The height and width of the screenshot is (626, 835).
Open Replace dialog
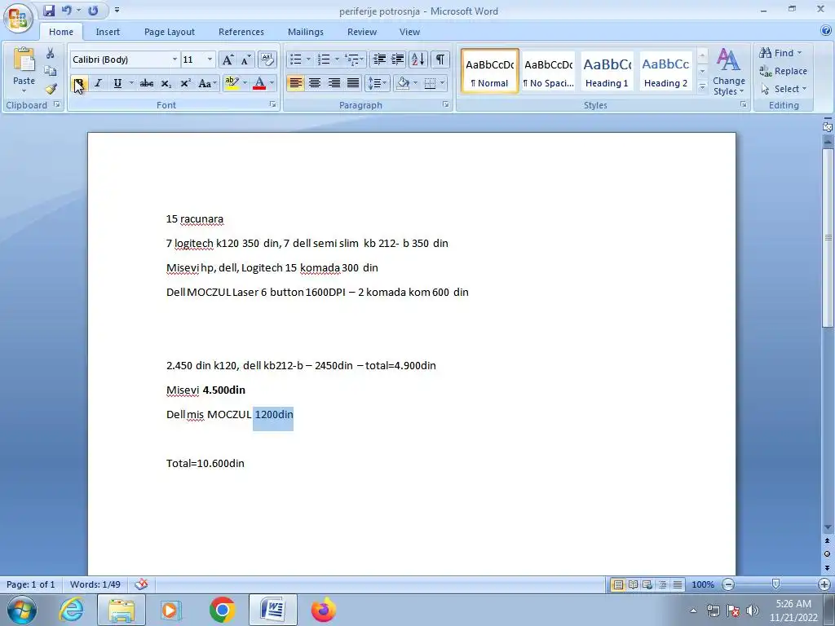click(x=784, y=71)
